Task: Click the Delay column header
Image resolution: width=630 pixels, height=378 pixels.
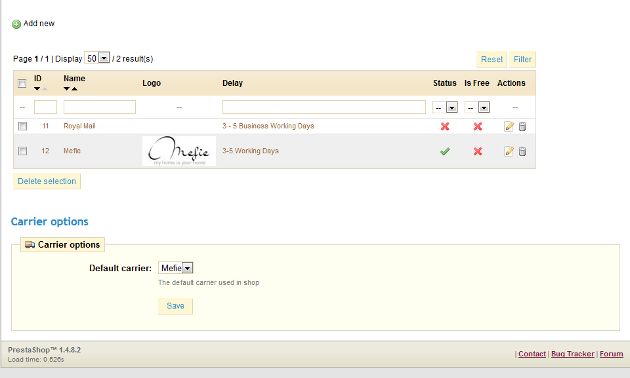Action: [x=232, y=83]
